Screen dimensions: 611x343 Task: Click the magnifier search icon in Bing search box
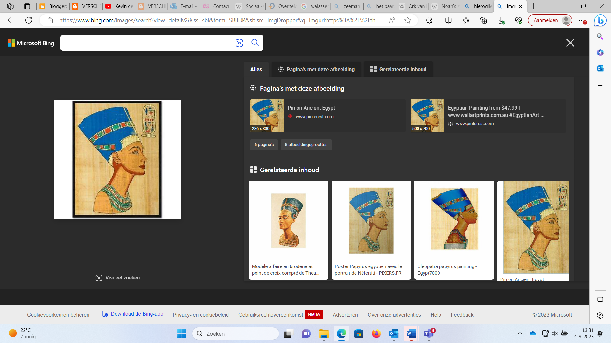click(x=255, y=43)
